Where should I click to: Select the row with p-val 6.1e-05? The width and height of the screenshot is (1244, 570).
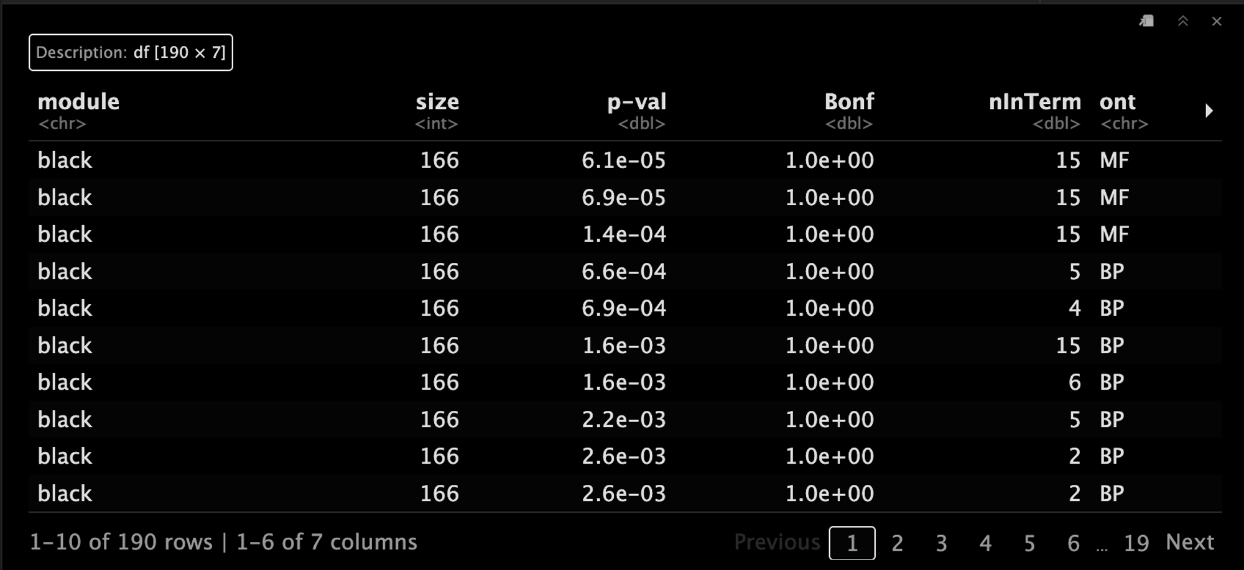click(x=625, y=160)
